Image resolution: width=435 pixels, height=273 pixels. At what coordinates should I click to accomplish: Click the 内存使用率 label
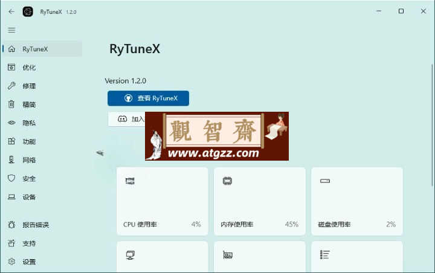[237, 225]
